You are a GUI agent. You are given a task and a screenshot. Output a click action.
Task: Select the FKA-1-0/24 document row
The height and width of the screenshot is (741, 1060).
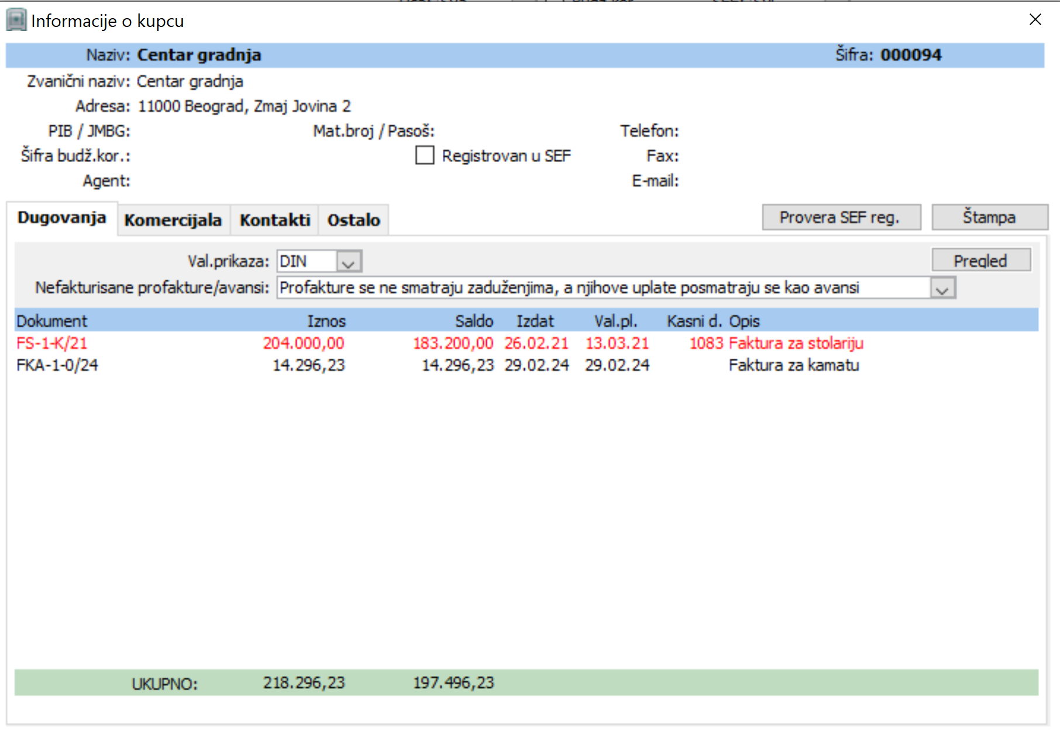coord(57,365)
